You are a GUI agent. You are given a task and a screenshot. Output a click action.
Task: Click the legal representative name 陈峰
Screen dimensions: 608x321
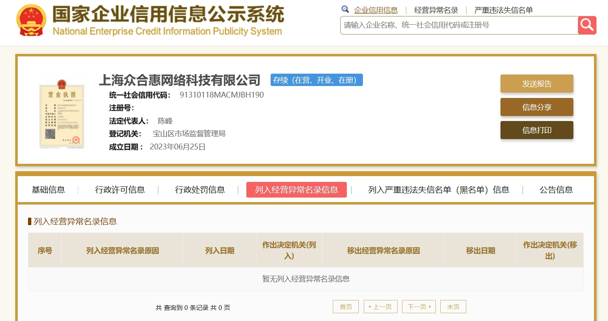point(165,121)
